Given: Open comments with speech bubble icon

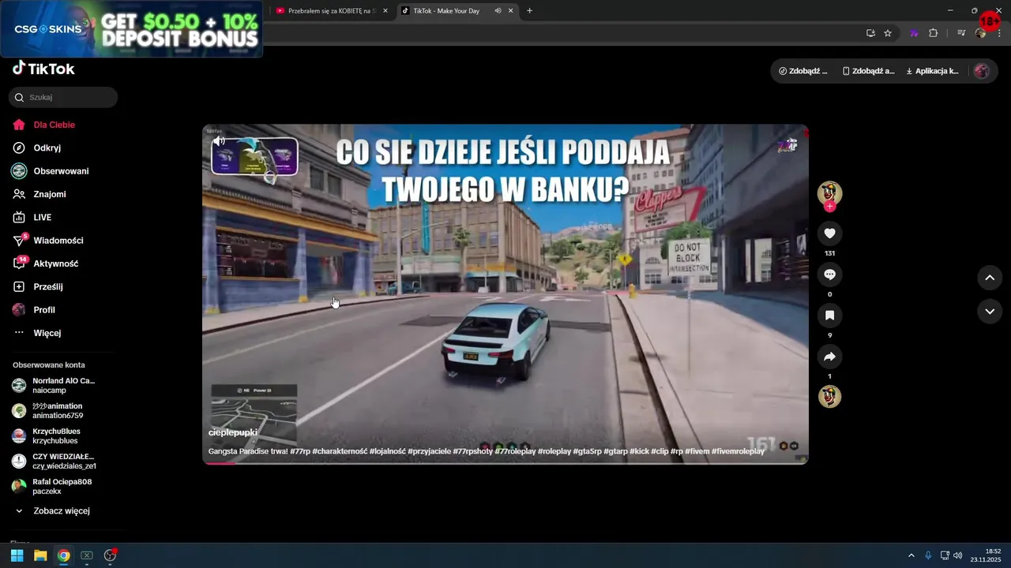Looking at the screenshot, I should [x=829, y=275].
